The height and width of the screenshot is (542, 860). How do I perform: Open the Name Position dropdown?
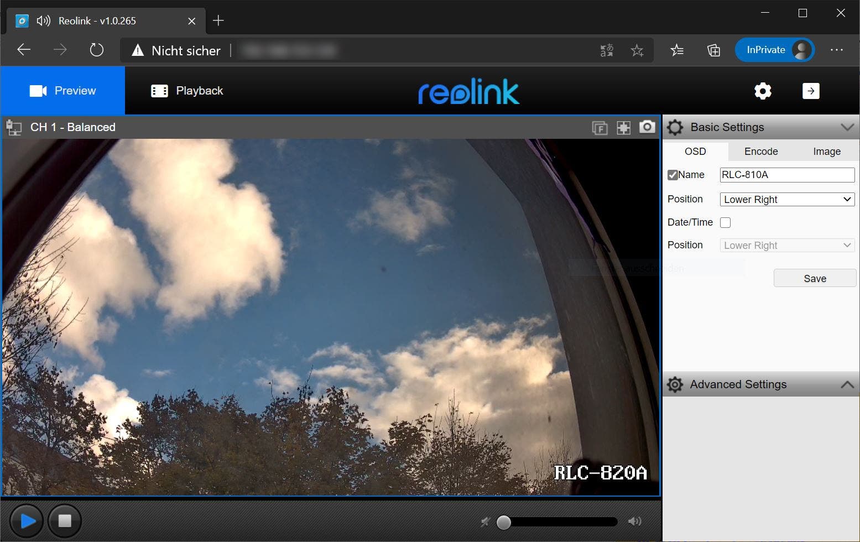(786, 200)
